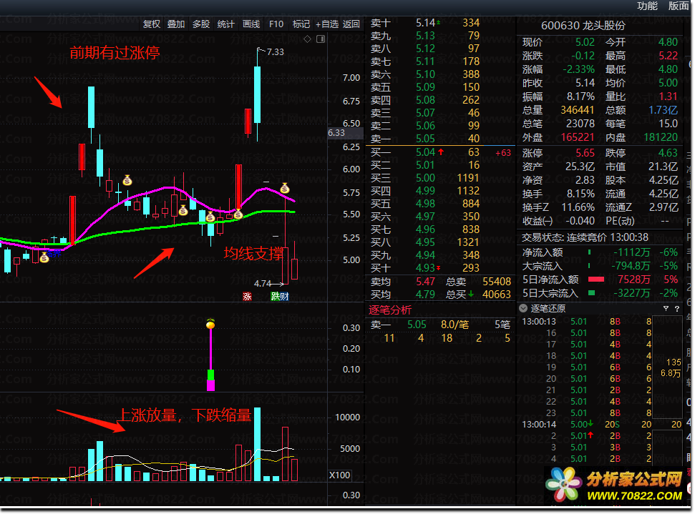Click the 复权 toolbar button
Screen dimensions: 695x514
pyautogui.click(x=151, y=24)
